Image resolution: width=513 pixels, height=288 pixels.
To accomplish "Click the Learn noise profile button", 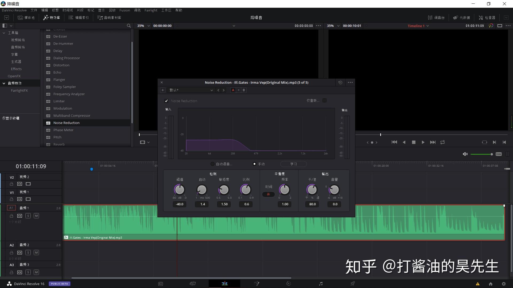I will point(293,164).
